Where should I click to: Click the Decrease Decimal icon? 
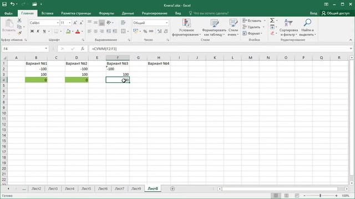point(166,32)
